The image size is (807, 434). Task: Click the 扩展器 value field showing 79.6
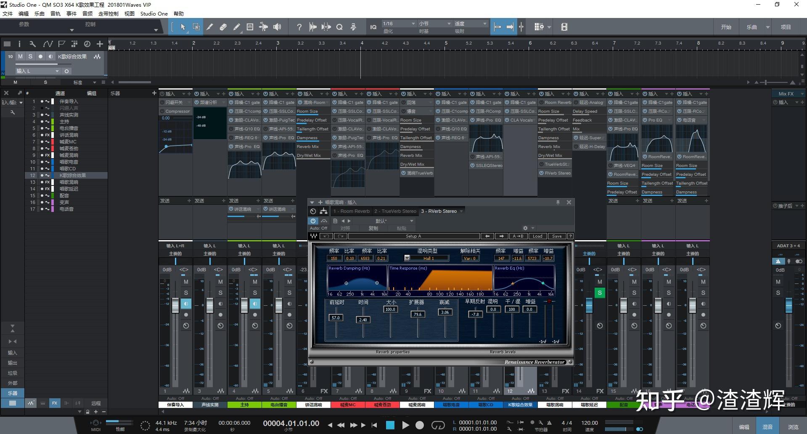point(417,314)
